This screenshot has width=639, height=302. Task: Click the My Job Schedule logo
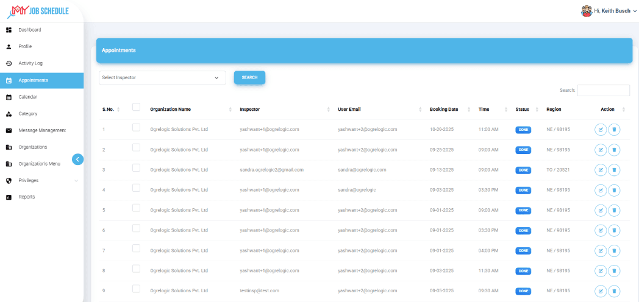coord(38,11)
